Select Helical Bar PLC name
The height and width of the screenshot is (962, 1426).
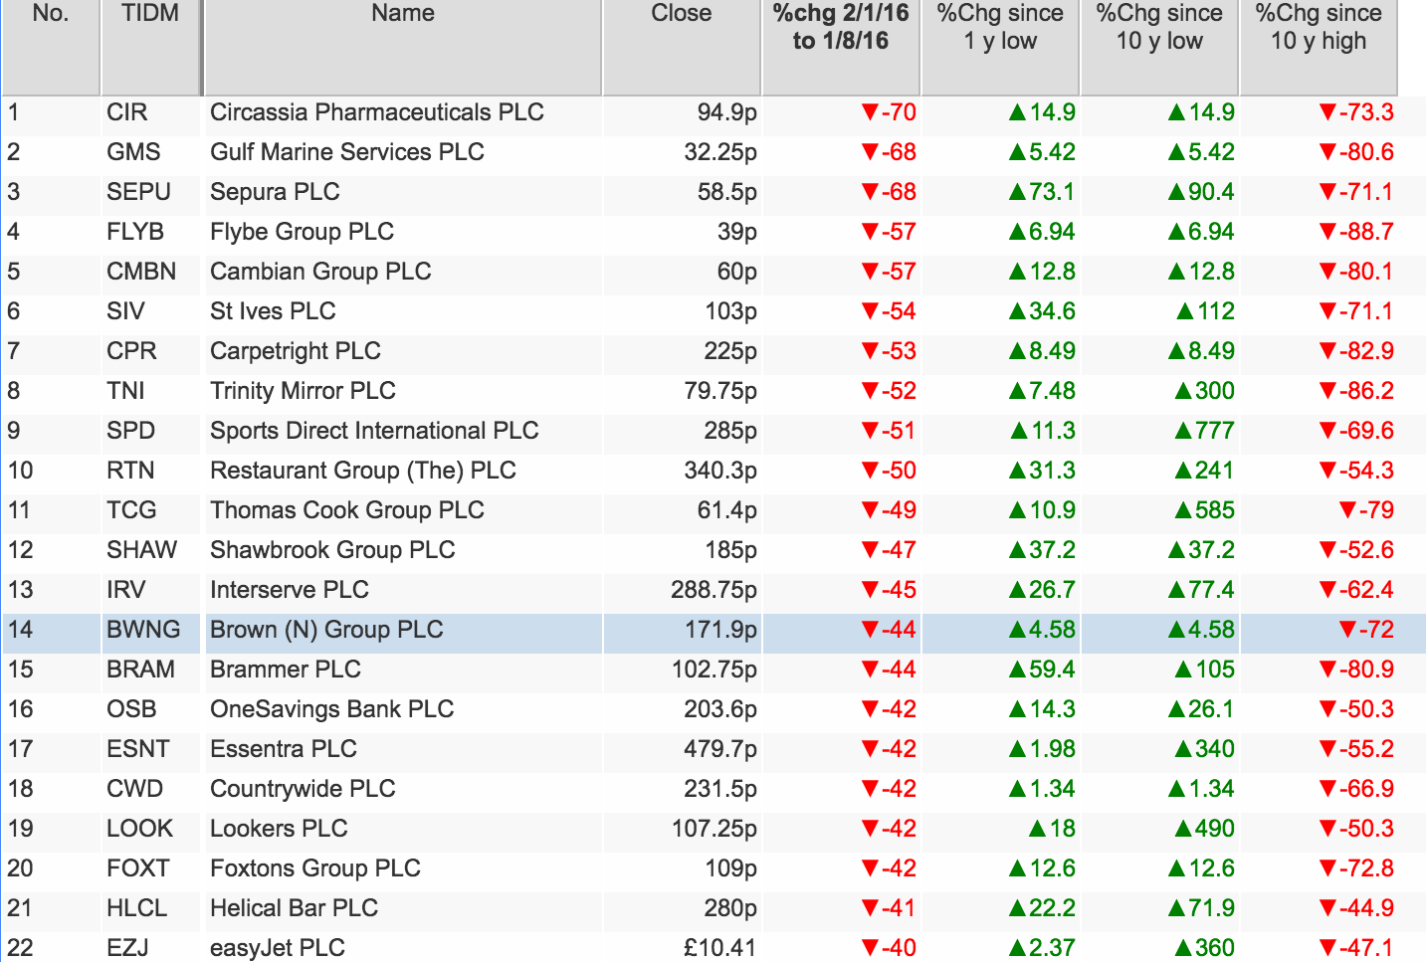[x=295, y=908]
